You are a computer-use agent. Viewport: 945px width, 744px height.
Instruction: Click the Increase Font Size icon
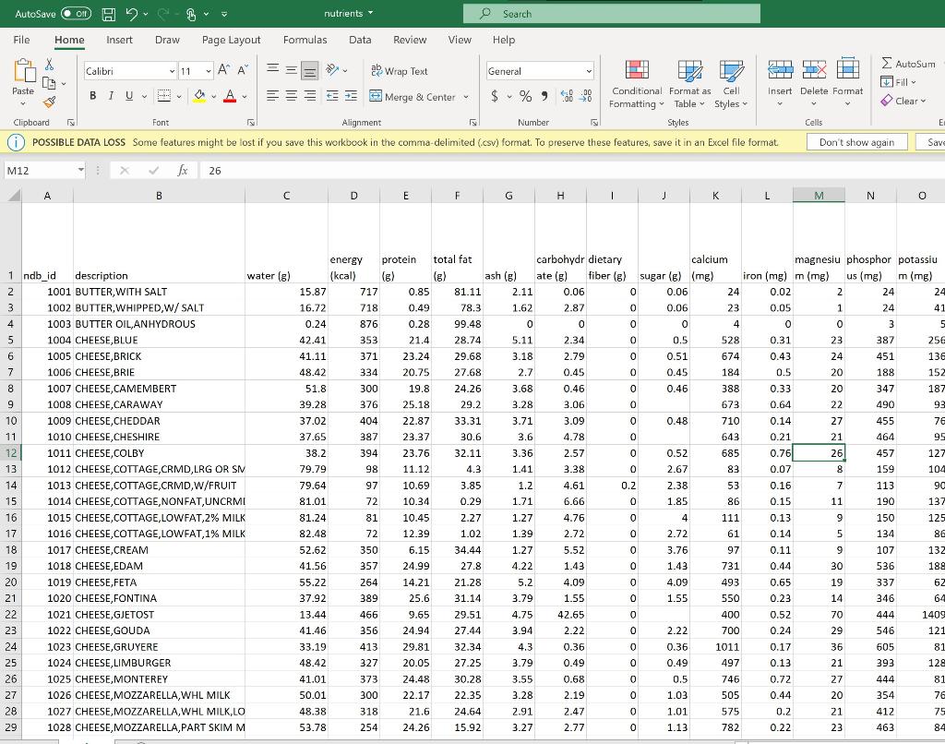(x=224, y=71)
